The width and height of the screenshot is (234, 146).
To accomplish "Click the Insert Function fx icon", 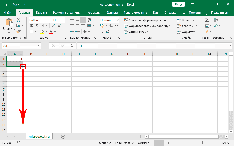I will (72, 46).
